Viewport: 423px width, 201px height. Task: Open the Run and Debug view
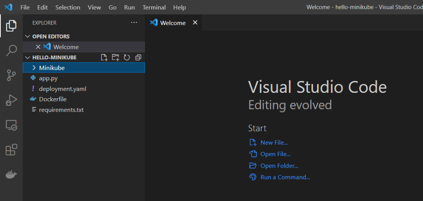click(x=11, y=100)
